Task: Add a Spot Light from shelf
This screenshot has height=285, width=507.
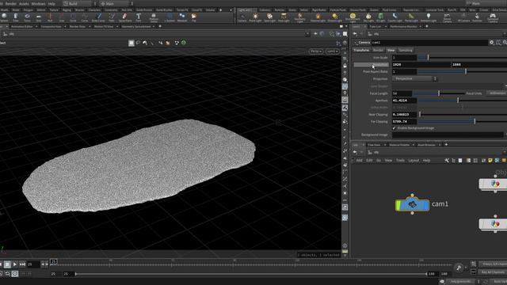Action: (x=269, y=17)
